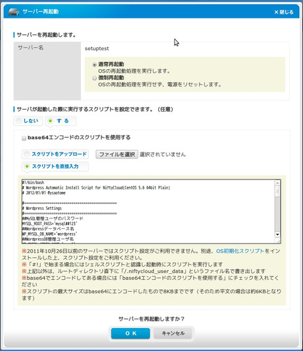303x351 pixels.
Task: Click the MYSQL_ROOT_PASS line in script
Action: point(49,224)
